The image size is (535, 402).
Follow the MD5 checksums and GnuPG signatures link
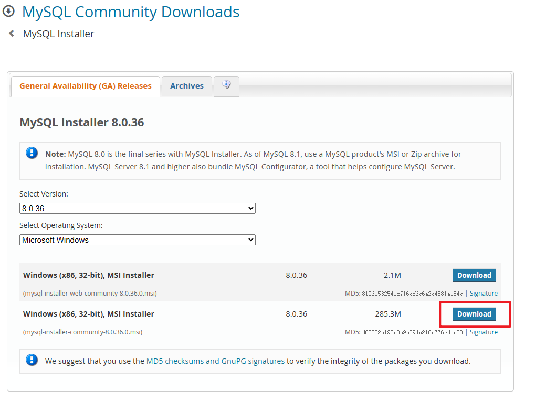(215, 361)
